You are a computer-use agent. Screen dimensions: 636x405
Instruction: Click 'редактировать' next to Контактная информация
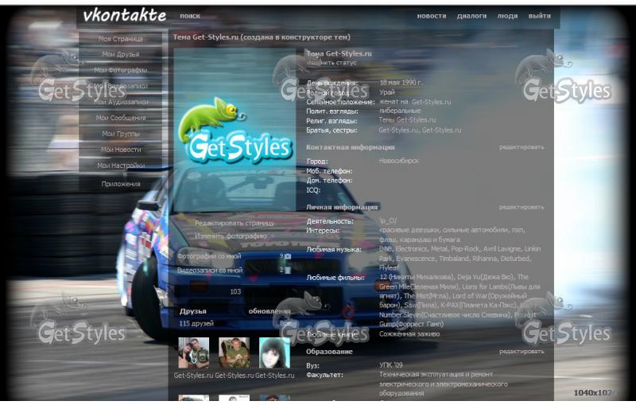[x=522, y=147]
